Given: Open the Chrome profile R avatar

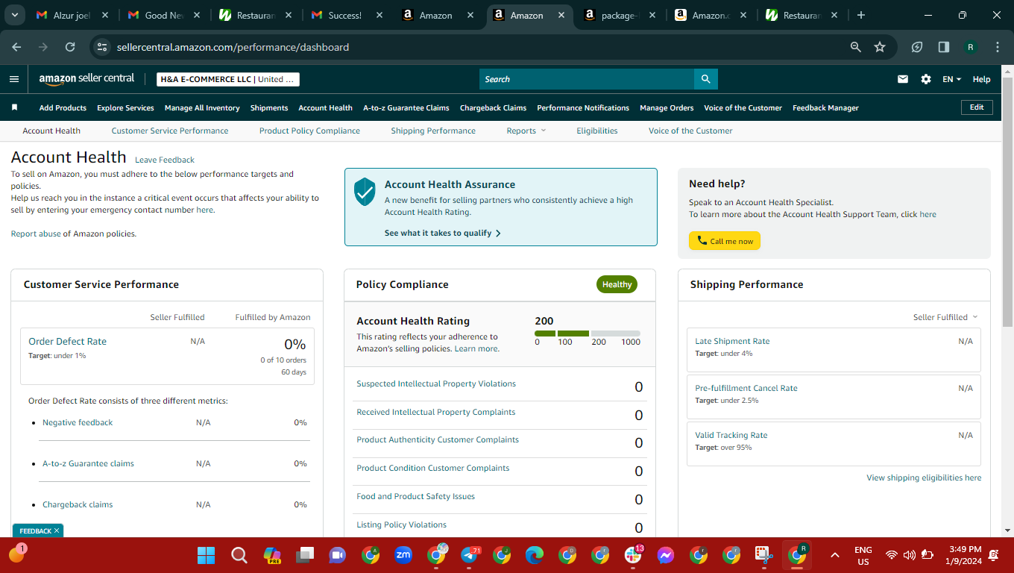Looking at the screenshot, I should (971, 47).
